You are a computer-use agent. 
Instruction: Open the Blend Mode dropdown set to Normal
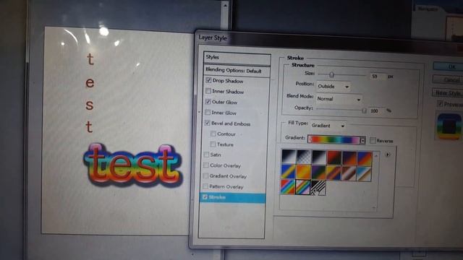pyautogui.click(x=339, y=99)
